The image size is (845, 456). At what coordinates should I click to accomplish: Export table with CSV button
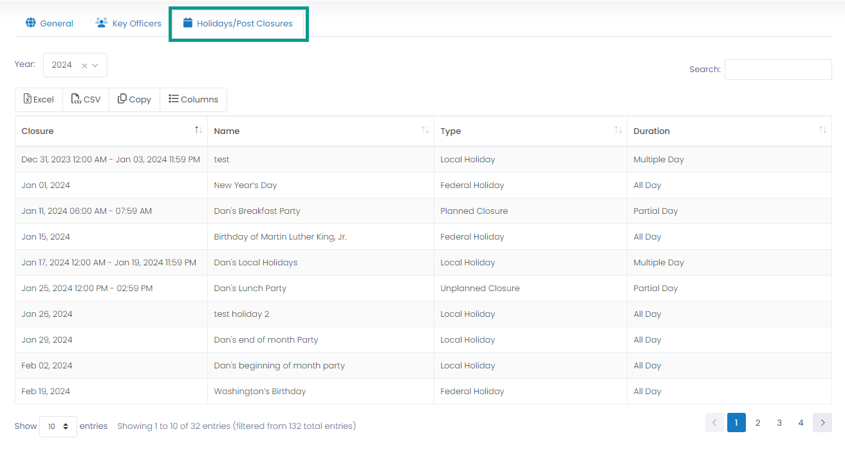[x=86, y=99]
